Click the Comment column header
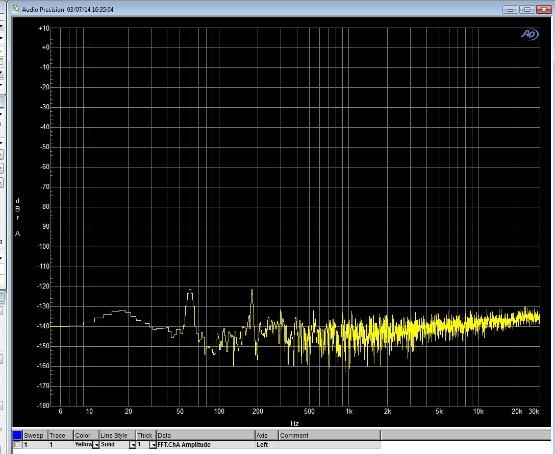The image size is (555, 454). [x=330, y=435]
